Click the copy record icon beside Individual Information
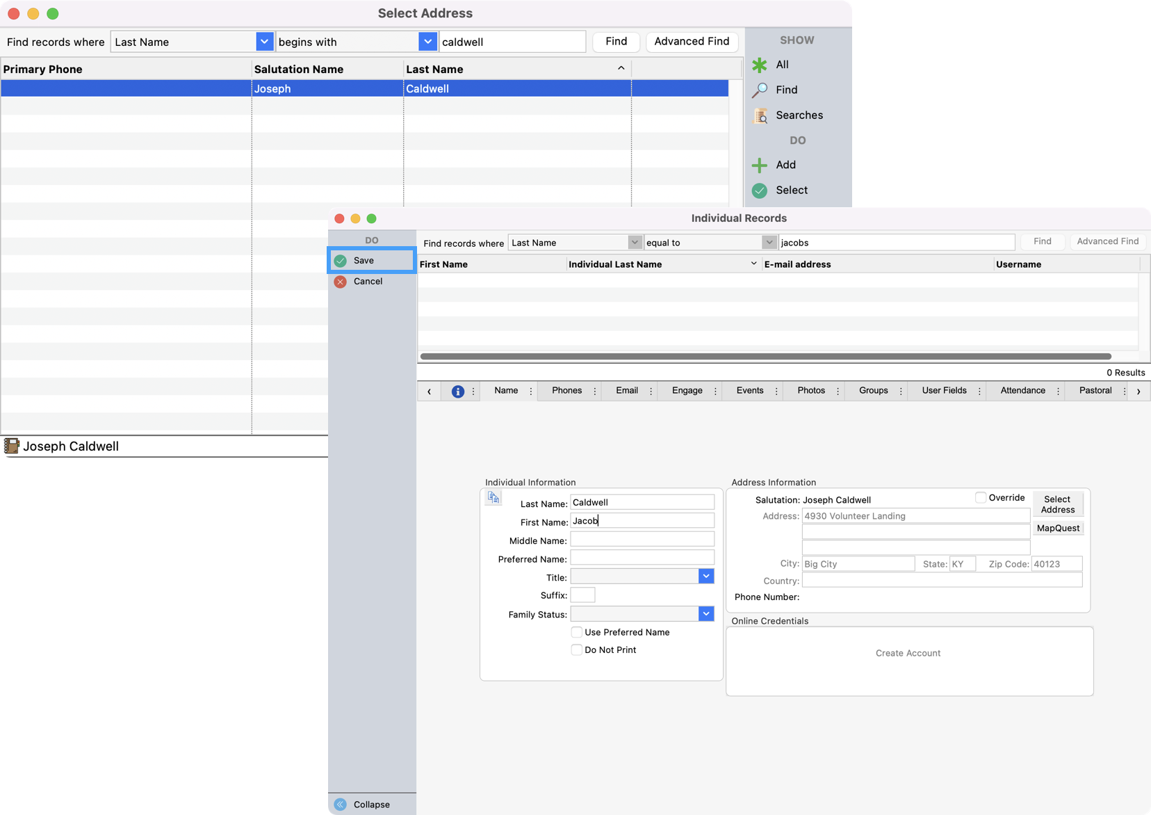The height and width of the screenshot is (815, 1151). tap(493, 497)
